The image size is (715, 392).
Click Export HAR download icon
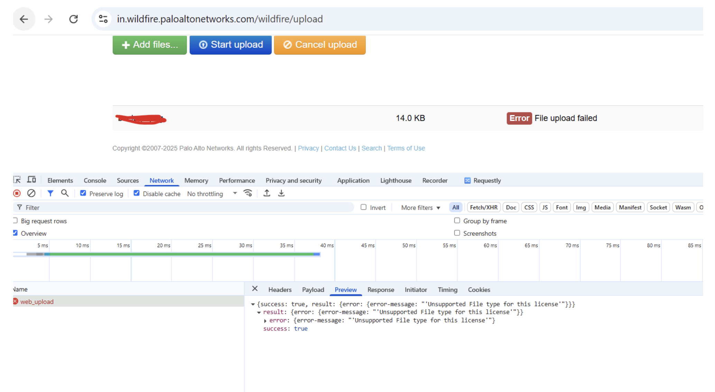(x=281, y=193)
